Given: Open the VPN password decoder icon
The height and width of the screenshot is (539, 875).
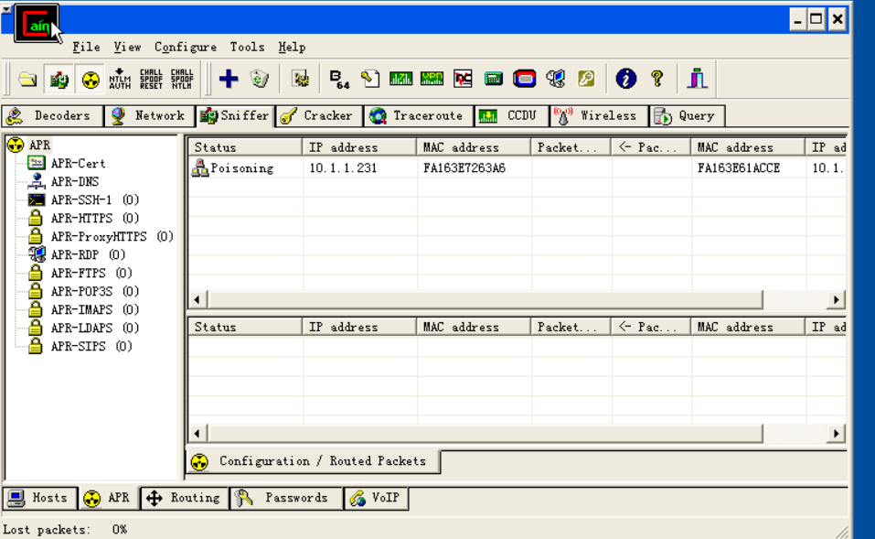Looking at the screenshot, I should coord(432,79).
